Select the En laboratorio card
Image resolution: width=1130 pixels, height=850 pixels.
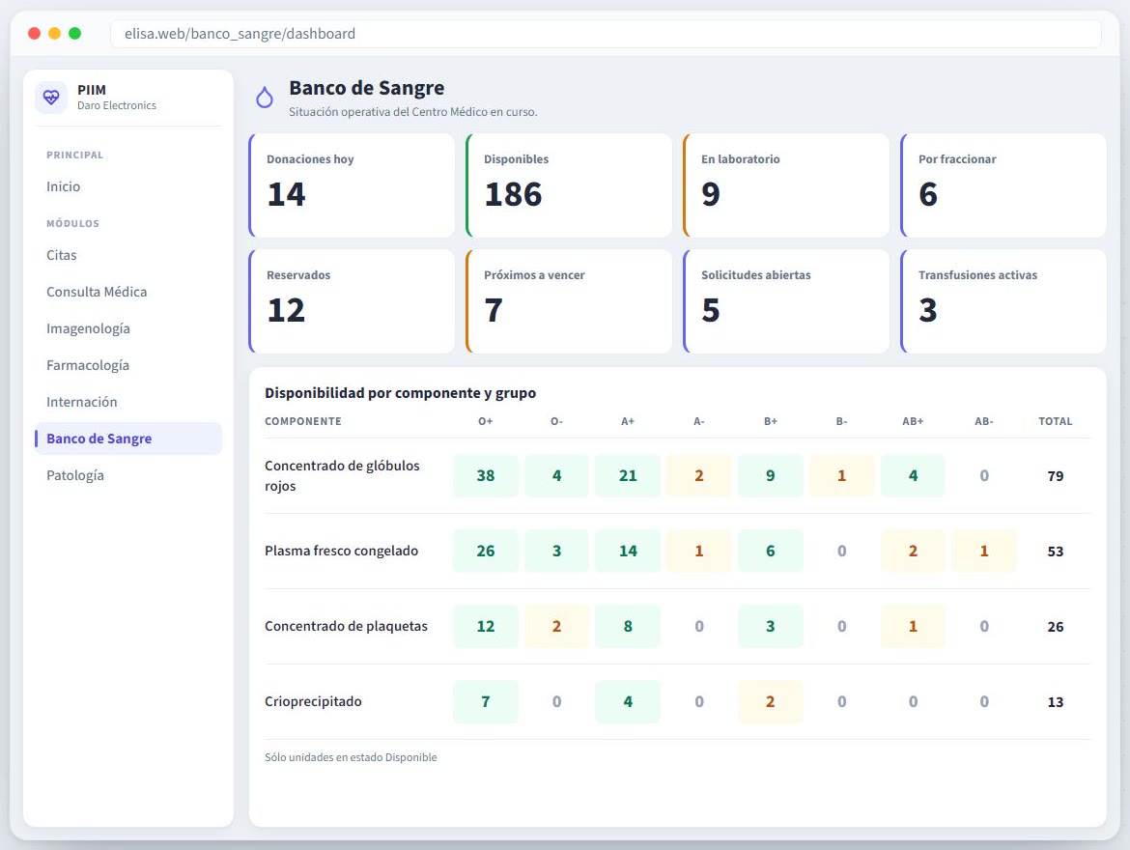tap(786, 185)
